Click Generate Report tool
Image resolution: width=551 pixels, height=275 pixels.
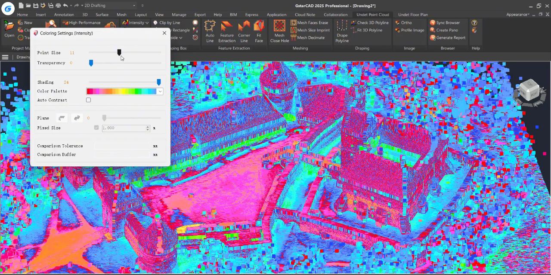448,37
